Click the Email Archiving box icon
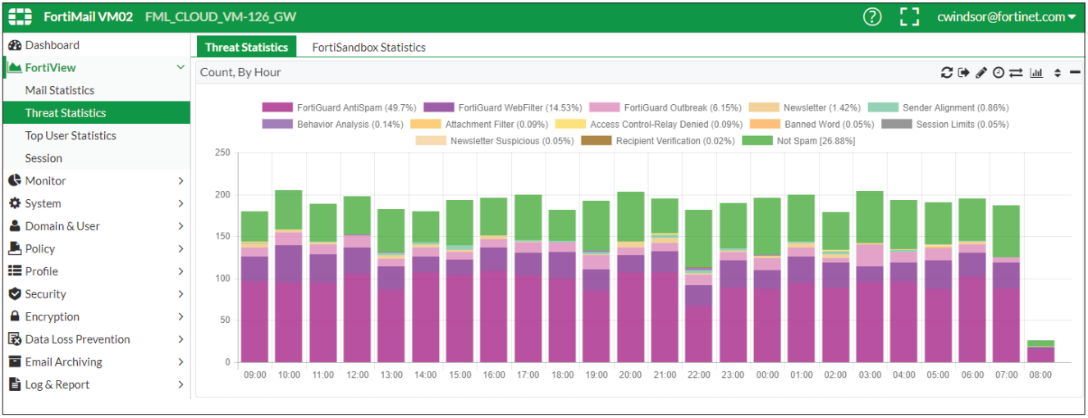 click(14, 361)
